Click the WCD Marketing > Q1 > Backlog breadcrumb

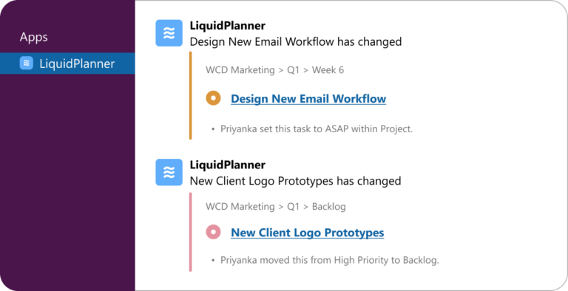(276, 206)
